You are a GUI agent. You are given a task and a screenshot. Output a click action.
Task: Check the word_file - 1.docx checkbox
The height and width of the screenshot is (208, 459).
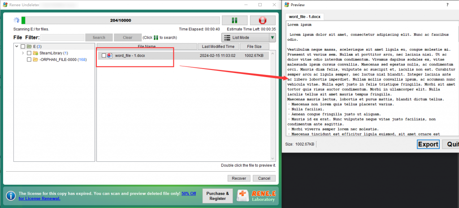tap(104, 56)
